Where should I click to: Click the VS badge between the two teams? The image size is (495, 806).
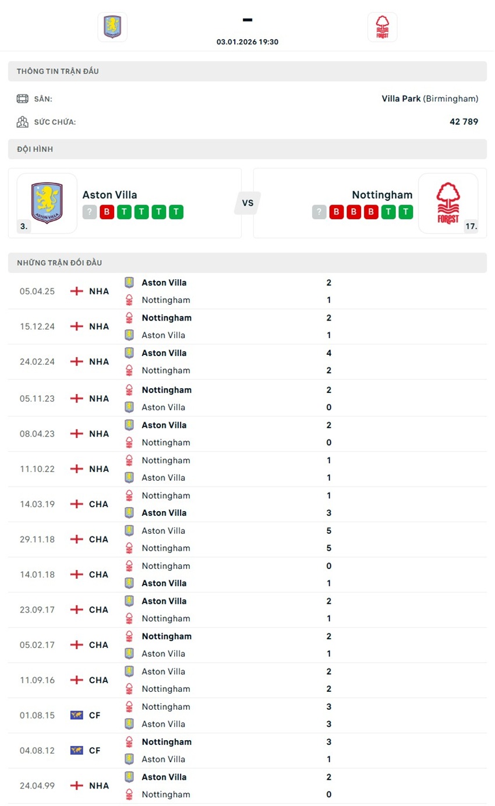tap(248, 203)
